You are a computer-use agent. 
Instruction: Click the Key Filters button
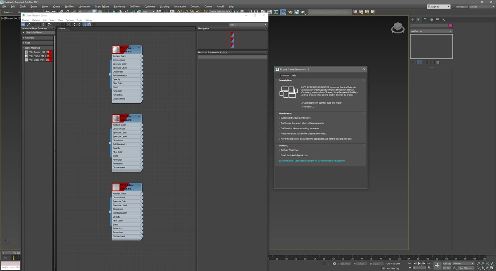click(x=465, y=268)
